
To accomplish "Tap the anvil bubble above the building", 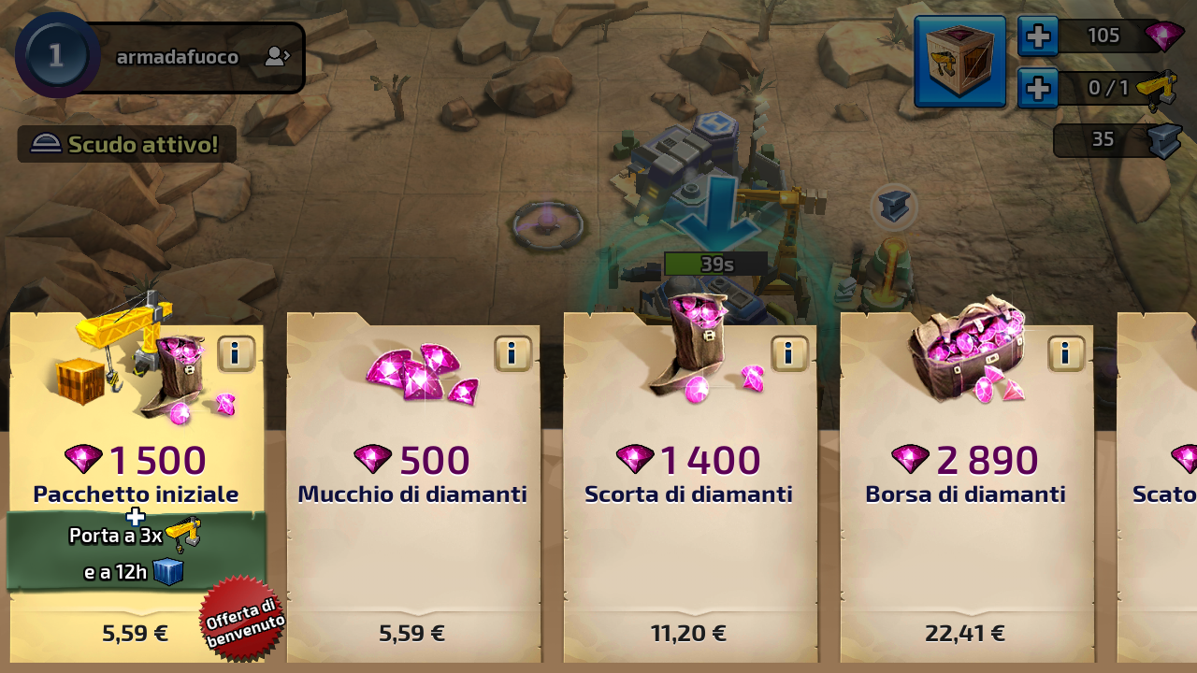I will (x=894, y=206).
